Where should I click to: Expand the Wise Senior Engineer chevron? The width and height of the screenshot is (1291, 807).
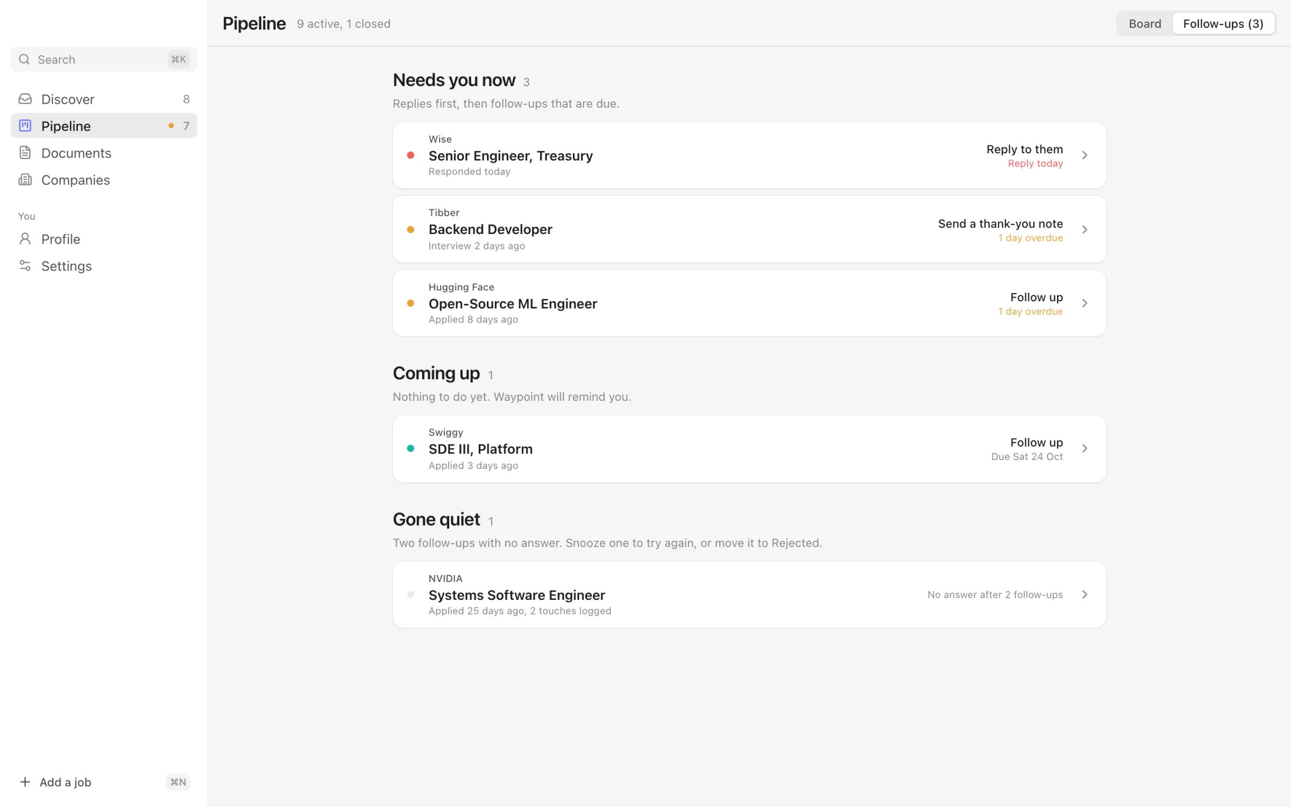pyautogui.click(x=1084, y=155)
